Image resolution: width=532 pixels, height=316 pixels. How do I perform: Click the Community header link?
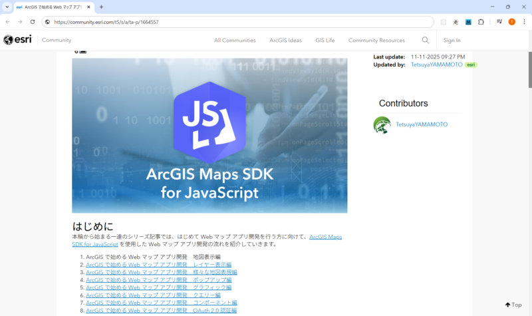[x=57, y=40]
